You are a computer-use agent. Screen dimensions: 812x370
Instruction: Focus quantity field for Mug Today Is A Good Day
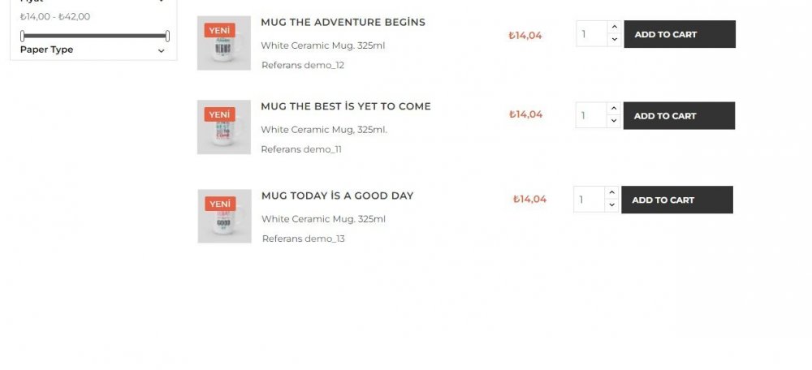point(589,200)
